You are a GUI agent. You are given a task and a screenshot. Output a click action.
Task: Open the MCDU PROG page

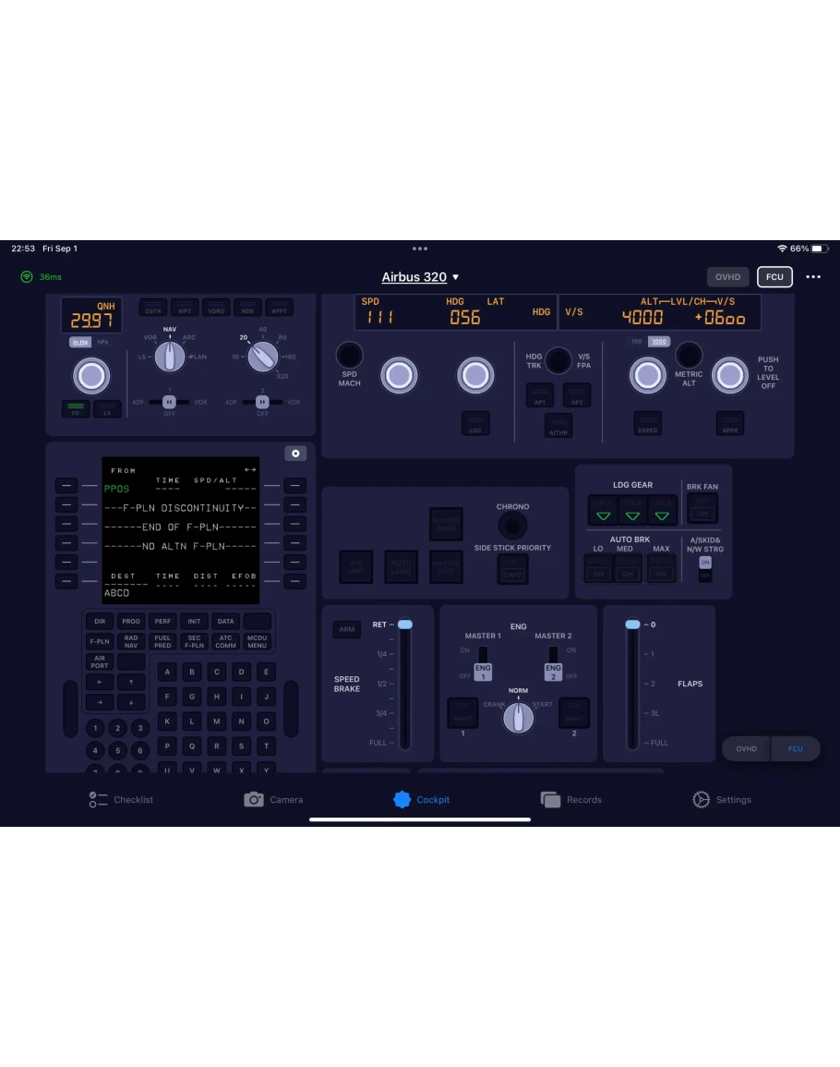click(x=130, y=622)
